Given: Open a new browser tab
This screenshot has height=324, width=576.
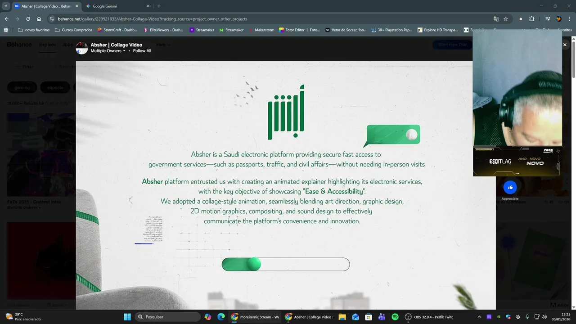Looking at the screenshot, I should pos(159,6).
